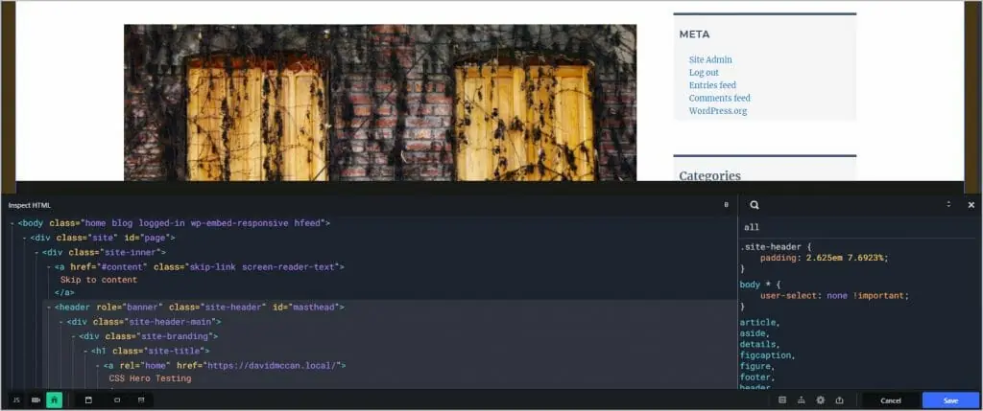
Task: Collapse the rel="home" anchor node
Action: tap(97, 365)
